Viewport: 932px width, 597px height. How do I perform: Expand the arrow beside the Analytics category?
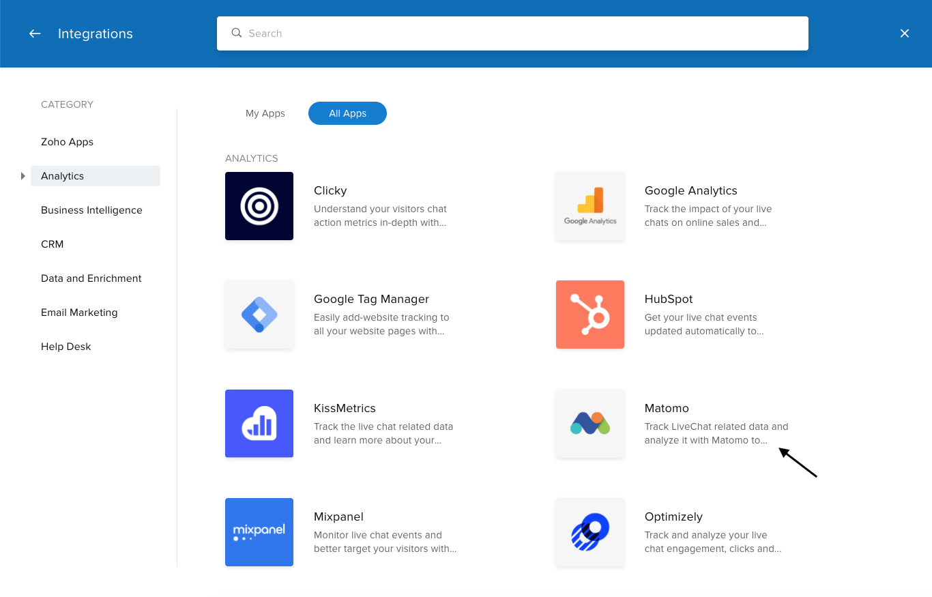23,176
